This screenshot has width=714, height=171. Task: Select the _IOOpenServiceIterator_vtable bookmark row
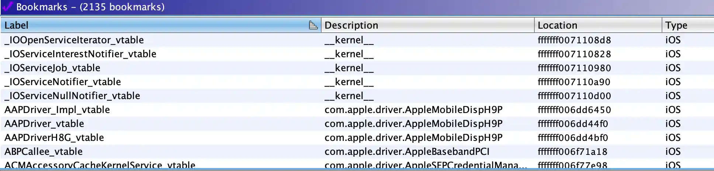tap(74, 40)
